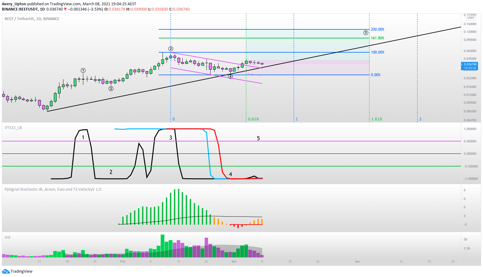Screen dimensions: 483x277
Task: Click the 0.618 time zone label
Action: coord(253,119)
